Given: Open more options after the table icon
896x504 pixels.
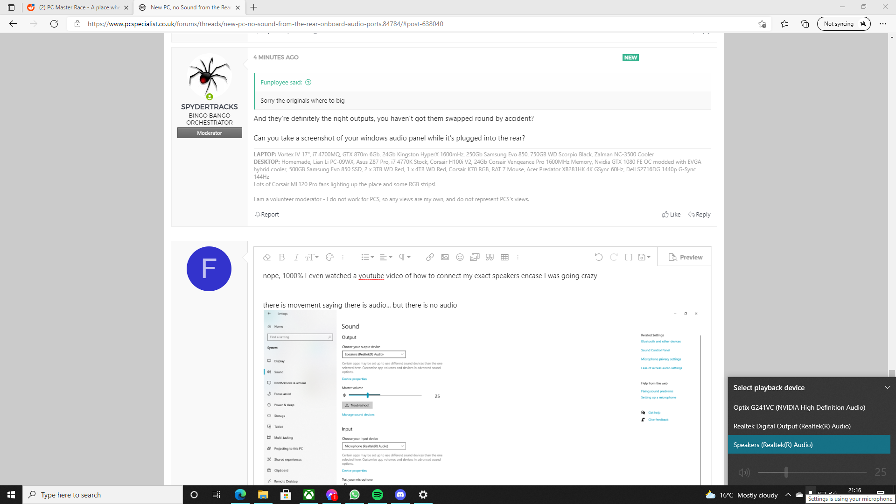Looking at the screenshot, I should pos(518,257).
